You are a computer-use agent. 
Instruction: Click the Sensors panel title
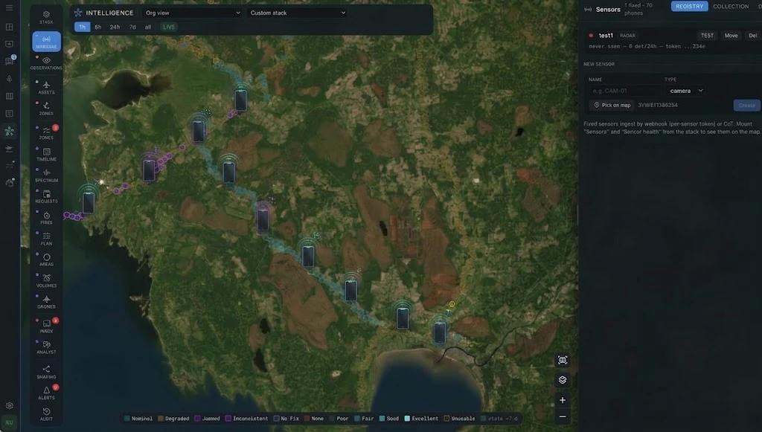pyautogui.click(x=608, y=9)
